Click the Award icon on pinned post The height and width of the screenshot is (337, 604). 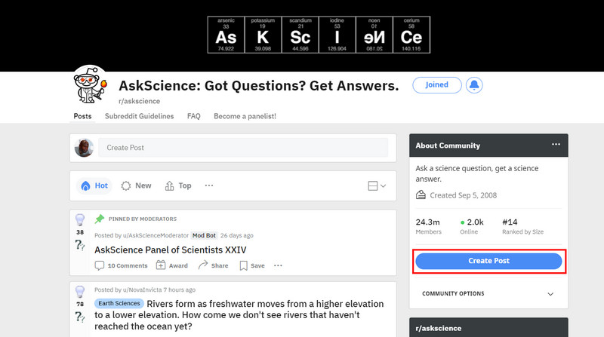click(171, 265)
